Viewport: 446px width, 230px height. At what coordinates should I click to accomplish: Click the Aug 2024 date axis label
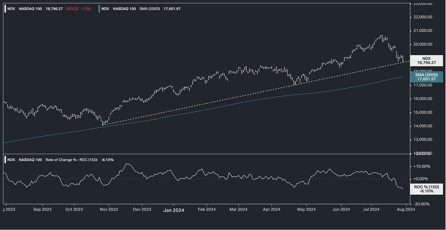(406, 210)
